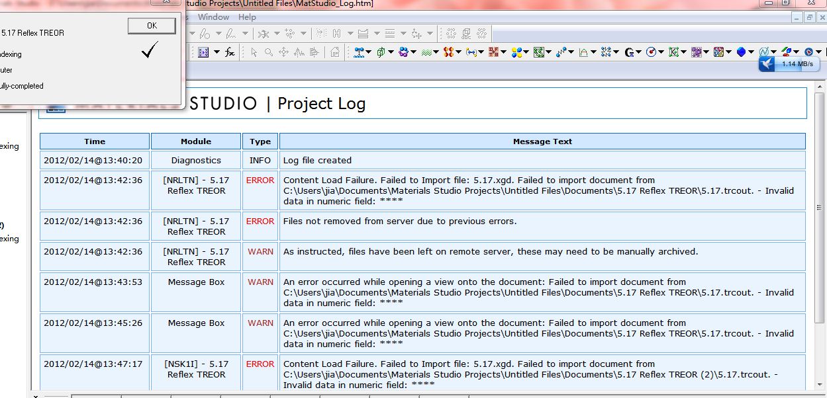This screenshot has height=398, width=827.
Task: Click the Type column header
Action: point(260,141)
